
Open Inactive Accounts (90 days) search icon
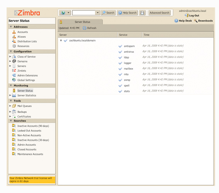(x=14, y=126)
